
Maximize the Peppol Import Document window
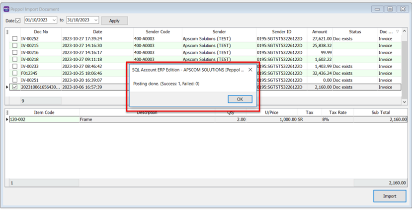[x=390, y=9]
